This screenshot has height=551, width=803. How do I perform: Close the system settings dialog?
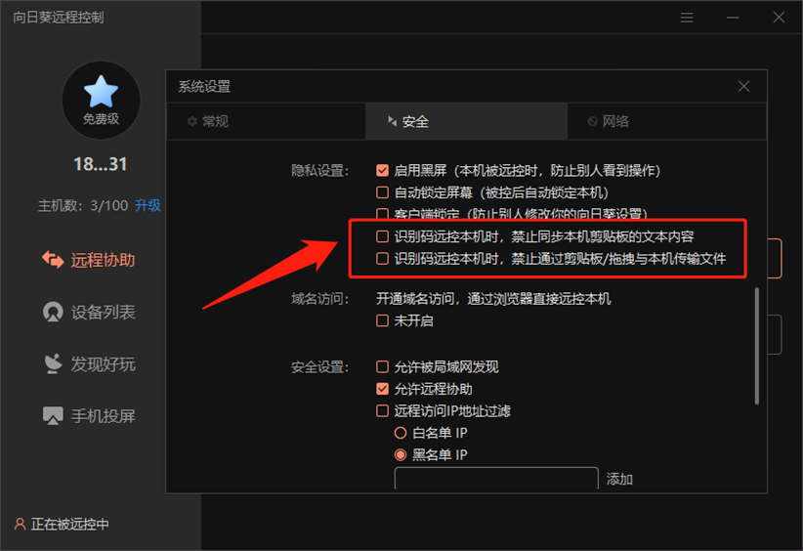[x=743, y=87]
